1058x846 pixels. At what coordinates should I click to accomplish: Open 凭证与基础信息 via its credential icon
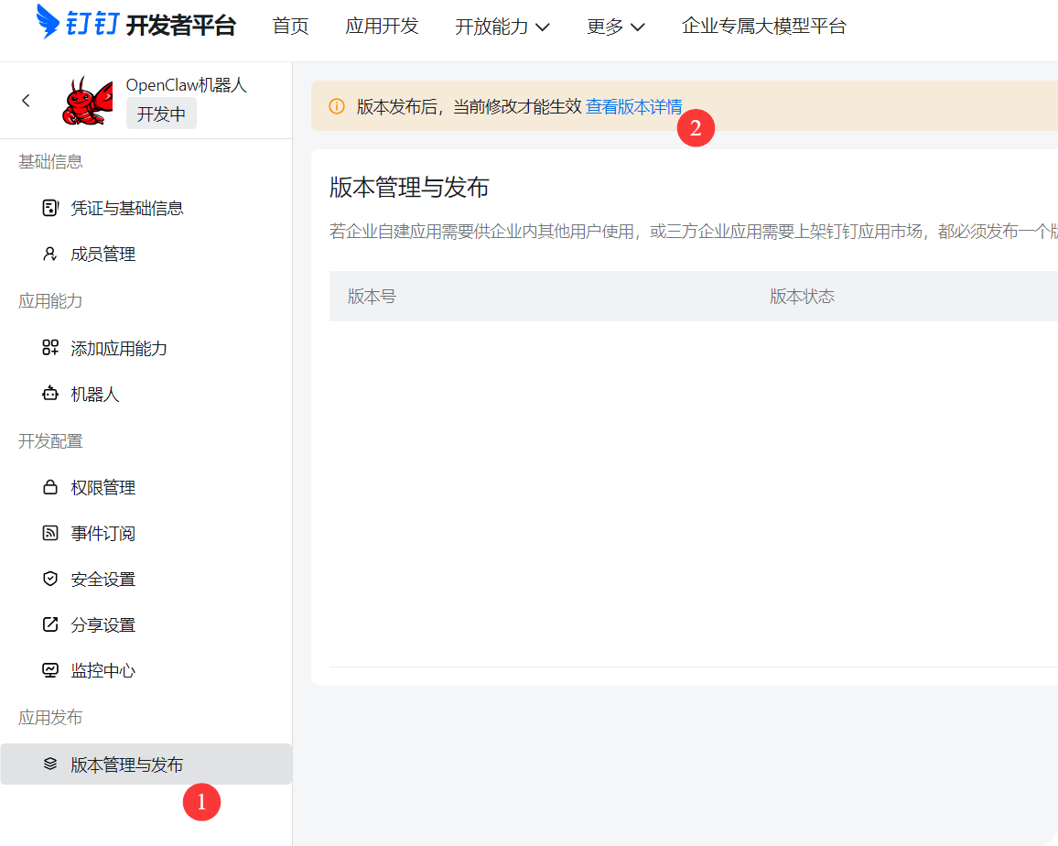point(50,208)
